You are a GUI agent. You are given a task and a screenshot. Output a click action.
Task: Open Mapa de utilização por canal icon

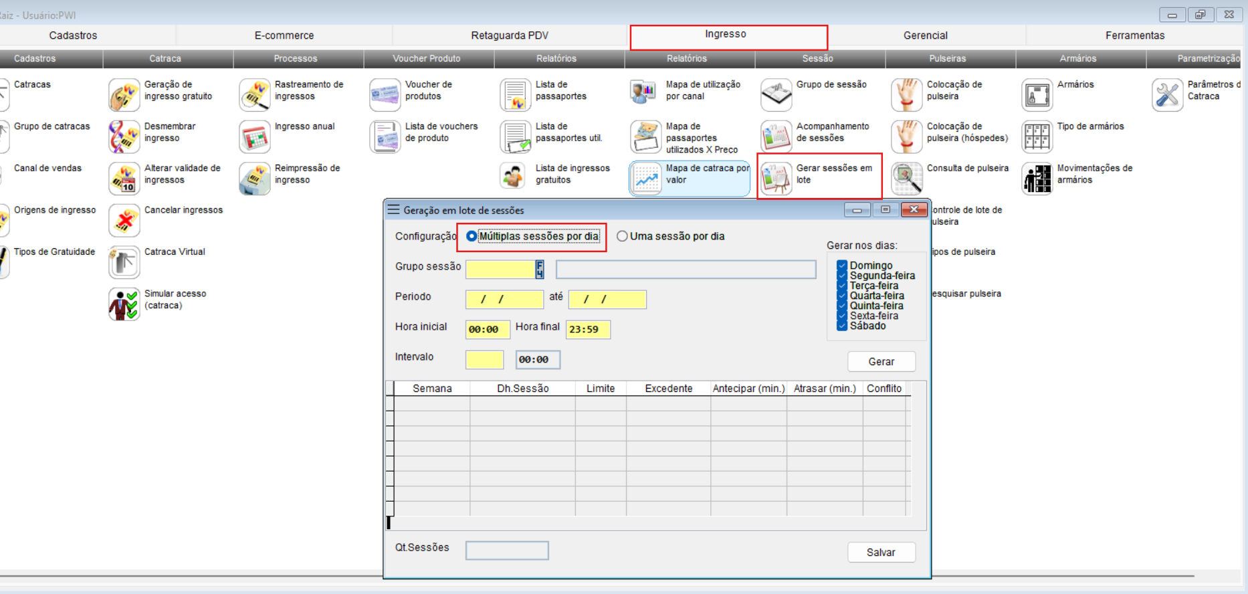646,95
